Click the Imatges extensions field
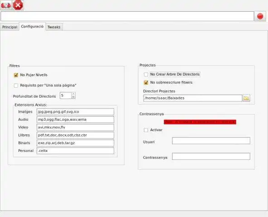The image size is (268, 217). pyautogui.click(x=75, y=112)
